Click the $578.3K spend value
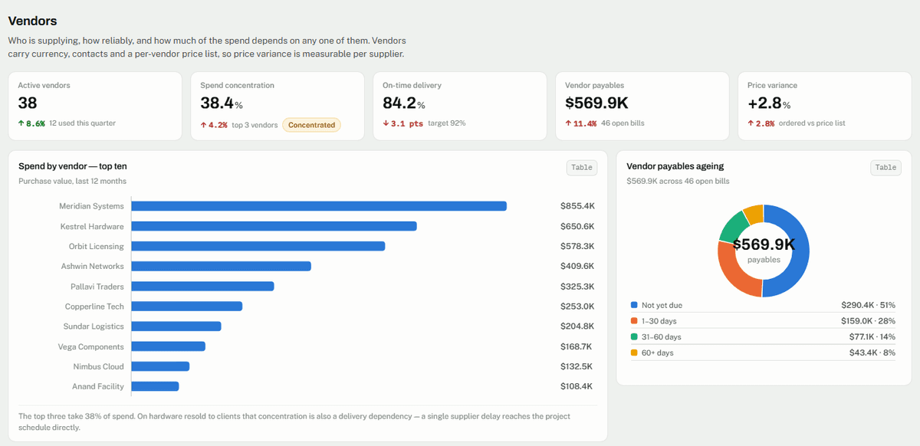920x446 pixels. click(577, 246)
